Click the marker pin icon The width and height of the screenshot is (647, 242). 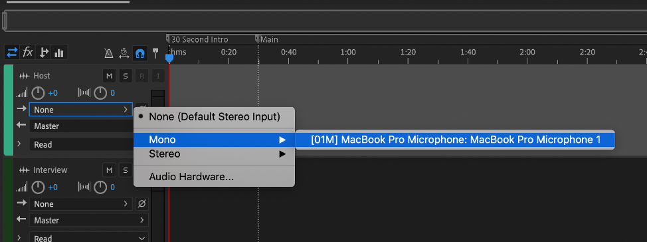(x=155, y=53)
